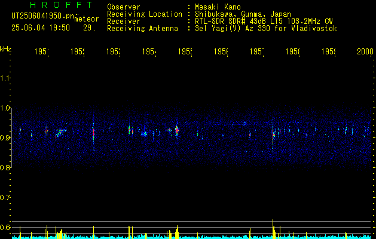Screen dimensions: 376x239
Task: Click the date 25.06.04 19:50
Action: pyautogui.click(x=41, y=28)
